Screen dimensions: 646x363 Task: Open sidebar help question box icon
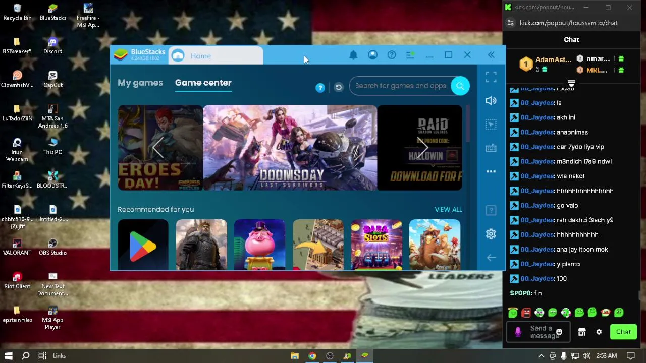(491, 210)
